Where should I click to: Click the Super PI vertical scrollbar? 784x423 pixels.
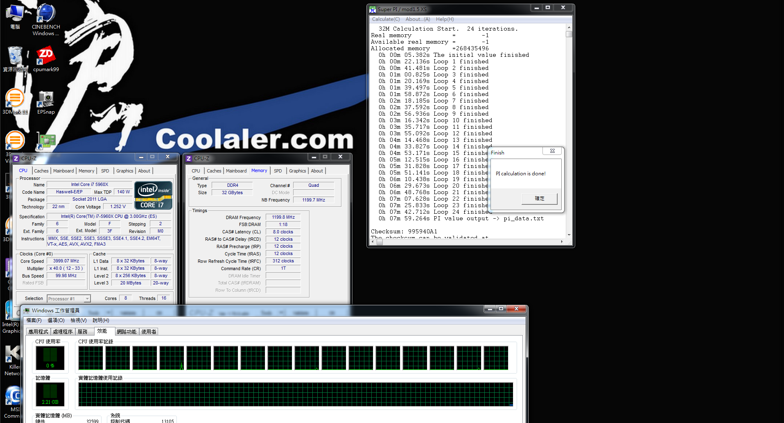[569, 131]
